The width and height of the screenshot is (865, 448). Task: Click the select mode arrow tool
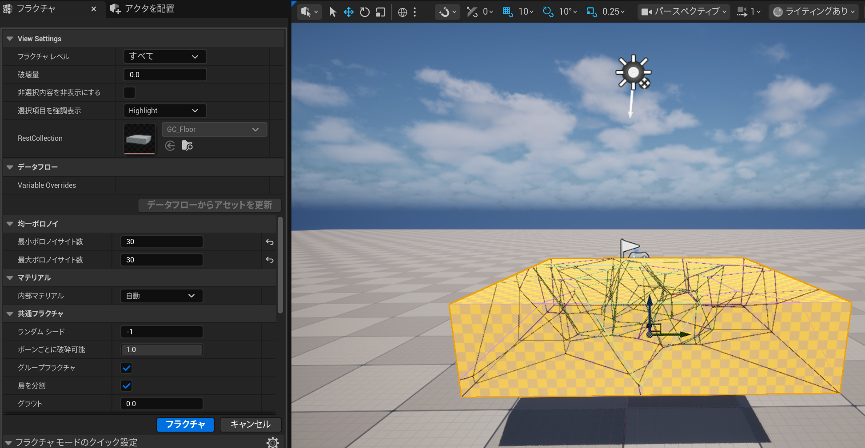pos(333,12)
